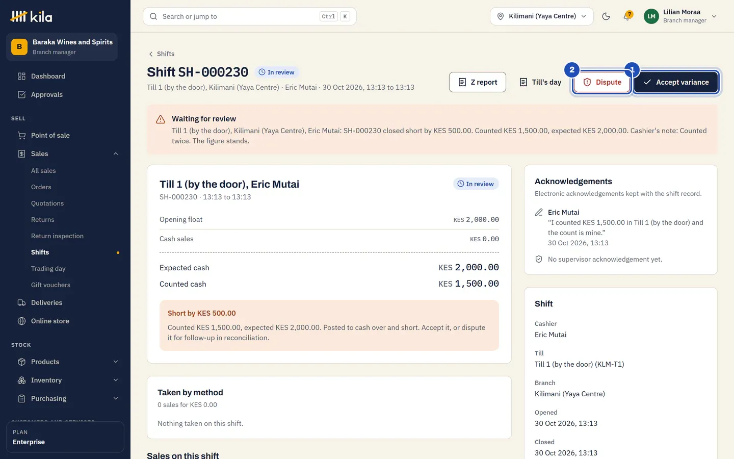Open Quotations page
734x459 pixels.
point(47,203)
